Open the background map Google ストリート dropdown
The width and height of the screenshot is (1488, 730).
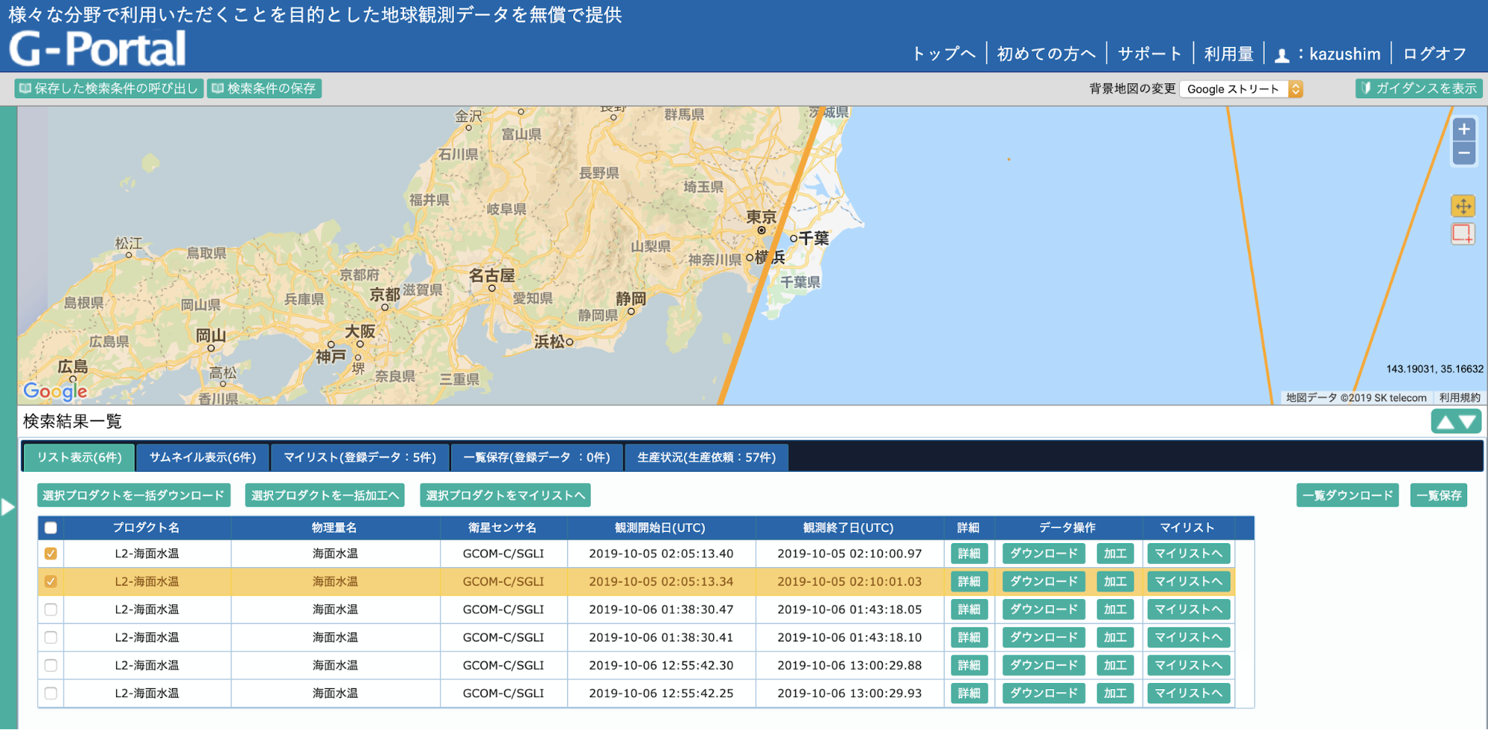(x=1242, y=89)
